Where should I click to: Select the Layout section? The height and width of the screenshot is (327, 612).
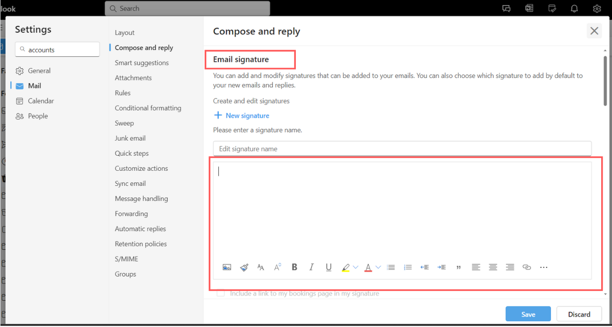(x=124, y=32)
